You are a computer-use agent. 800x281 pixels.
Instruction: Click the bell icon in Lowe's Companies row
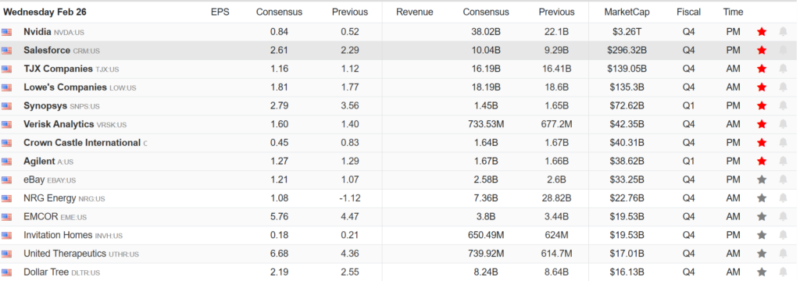coord(783,87)
